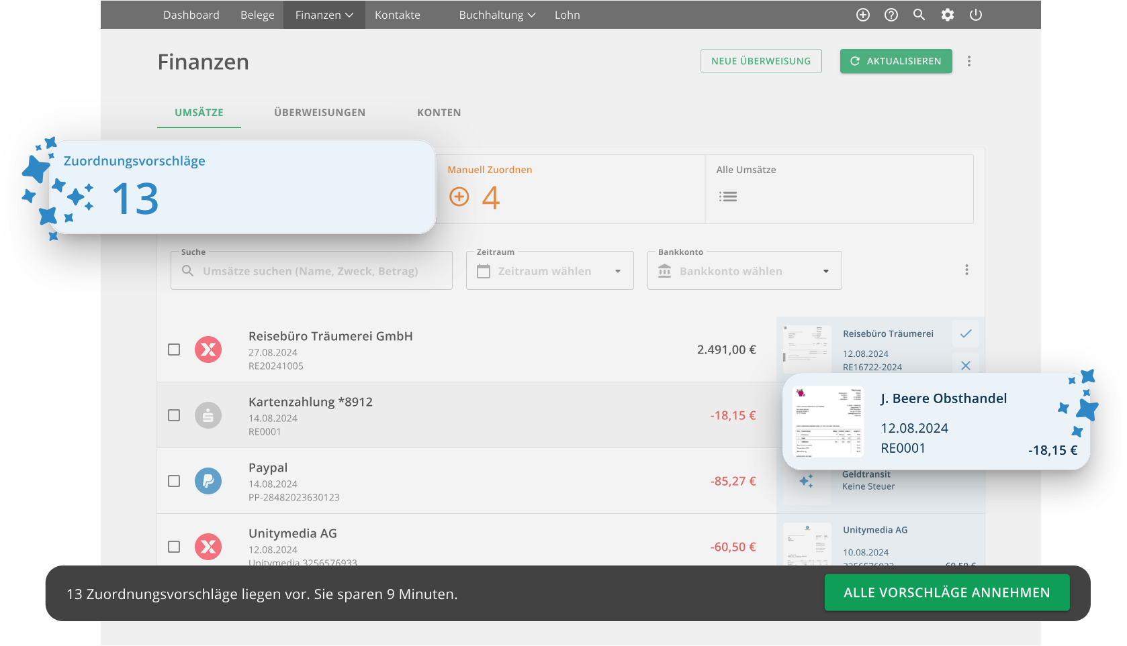Click reference RE20241005
This screenshot has width=1127, height=646.
point(276,366)
